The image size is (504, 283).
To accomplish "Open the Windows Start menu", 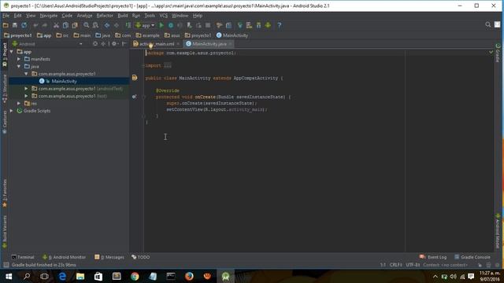I will click(x=9, y=276).
